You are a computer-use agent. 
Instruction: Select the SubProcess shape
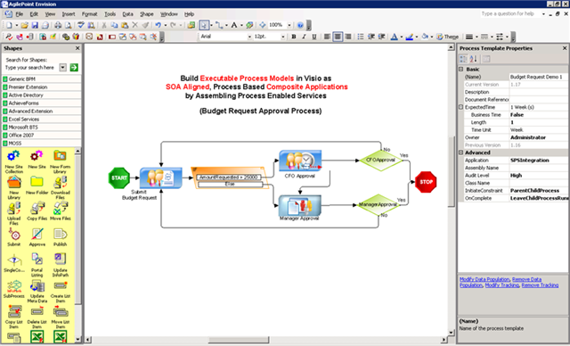tap(14, 289)
